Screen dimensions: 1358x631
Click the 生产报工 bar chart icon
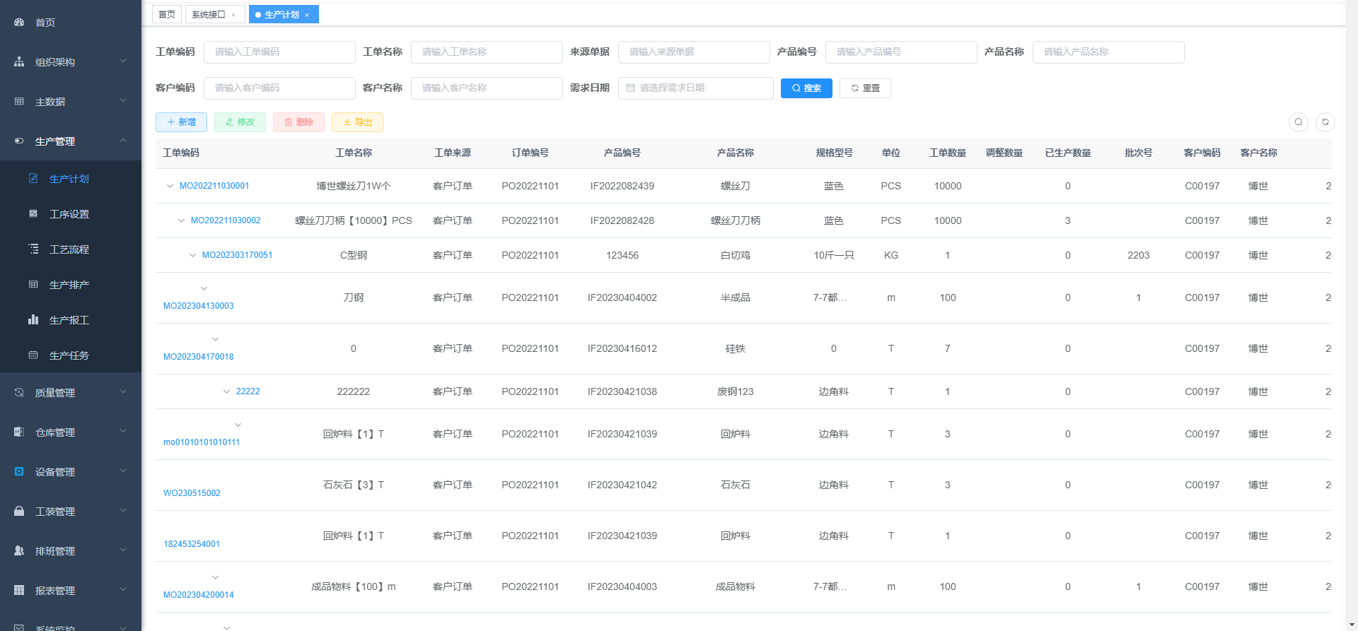33,320
